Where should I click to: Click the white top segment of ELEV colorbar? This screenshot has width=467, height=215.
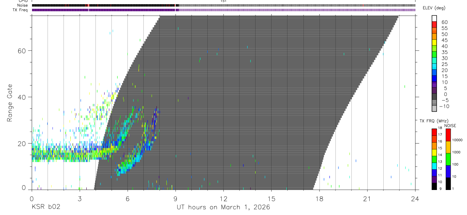434,18
